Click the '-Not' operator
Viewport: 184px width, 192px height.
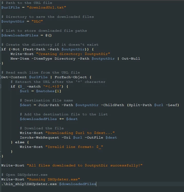click(x=15, y=49)
